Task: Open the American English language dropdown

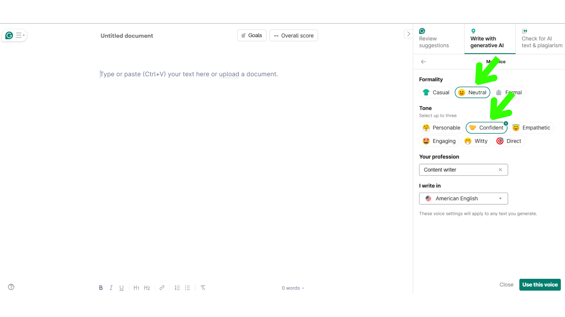Action: tap(463, 199)
